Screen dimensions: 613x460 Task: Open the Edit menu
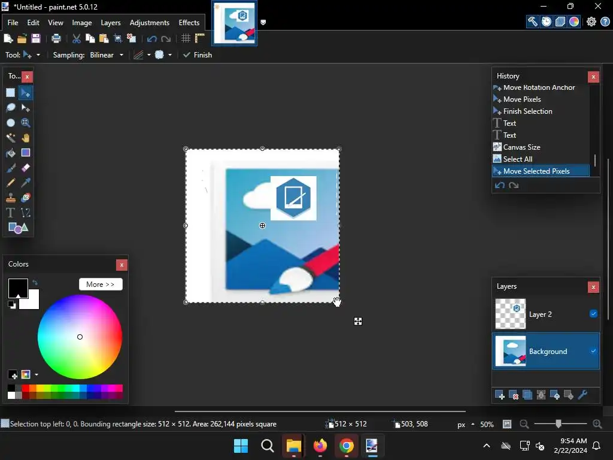pyautogui.click(x=34, y=23)
